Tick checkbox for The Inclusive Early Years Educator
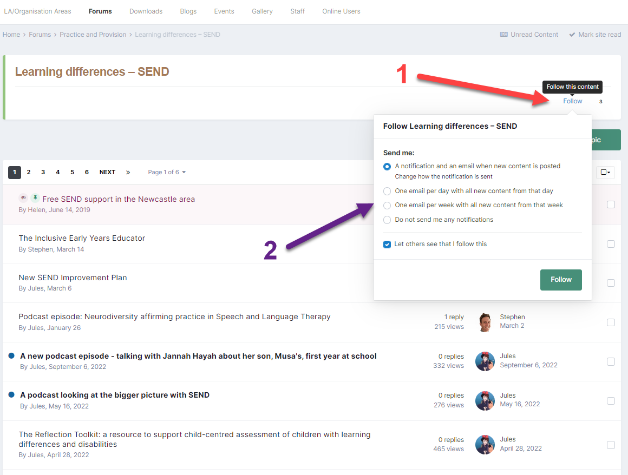This screenshot has width=628, height=475. point(611,243)
